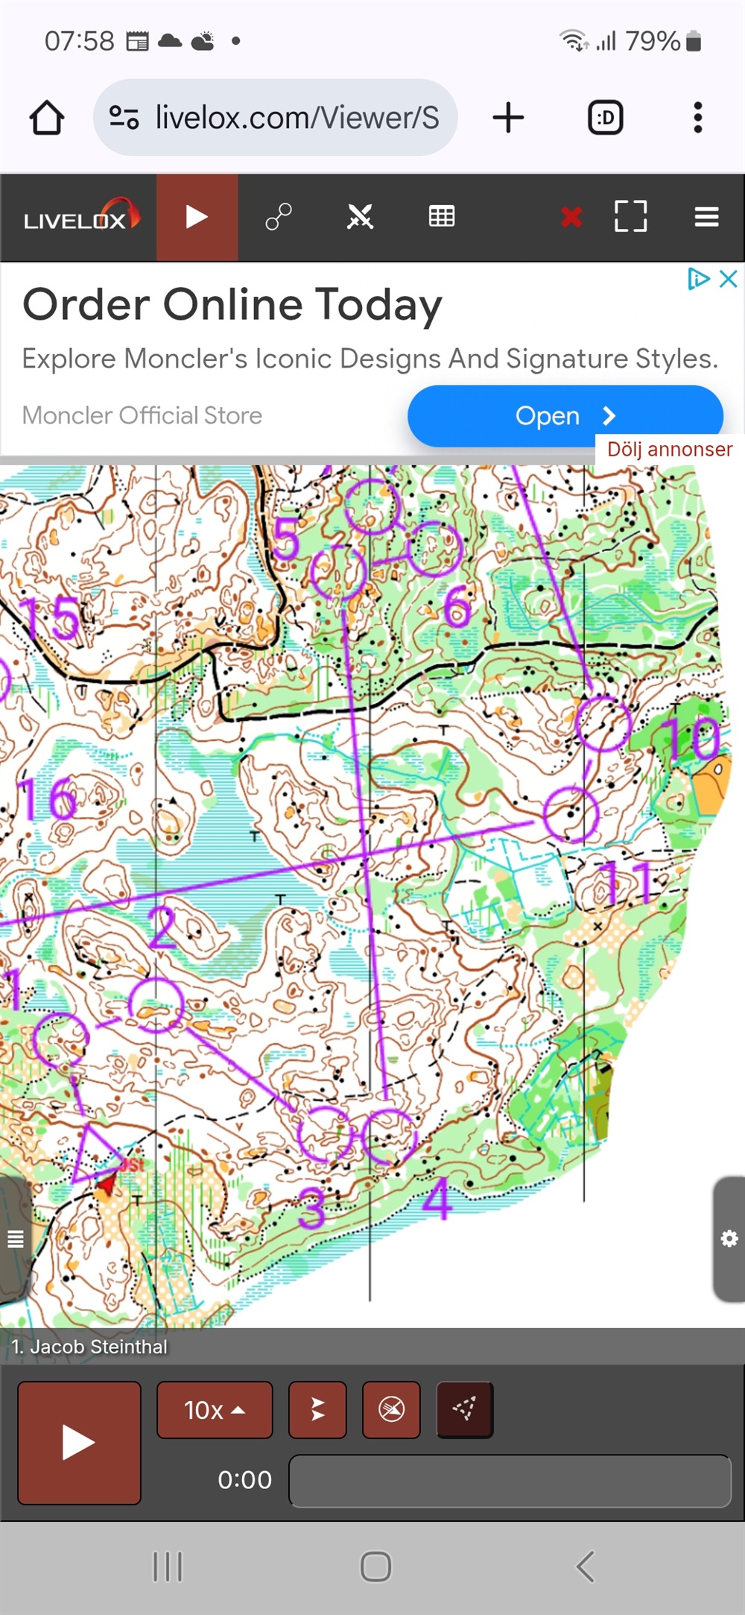This screenshot has height=1615, width=745.
Task: Tap the browser home icon
Action: click(x=46, y=118)
